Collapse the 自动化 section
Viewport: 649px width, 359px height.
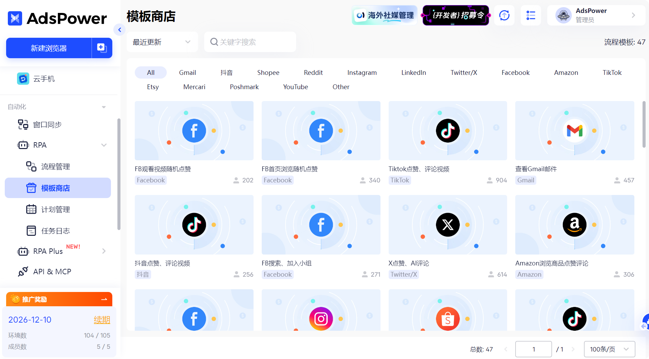click(104, 107)
